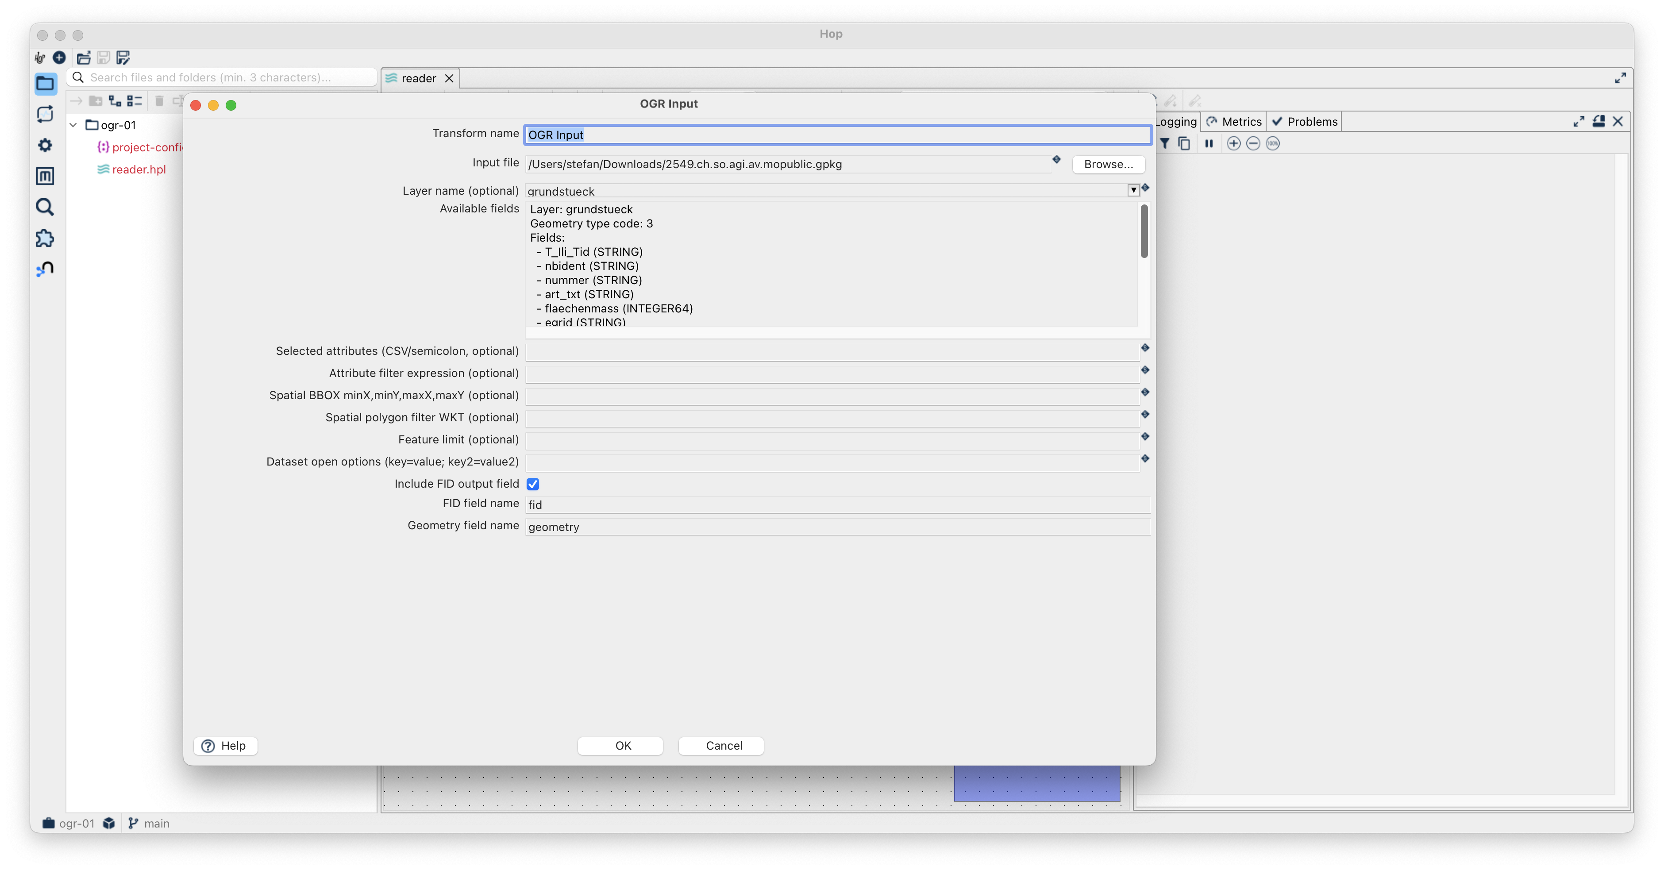Click the Save As toolbar icon
The height and width of the screenshot is (870, 1664).
tap(123, 58)
